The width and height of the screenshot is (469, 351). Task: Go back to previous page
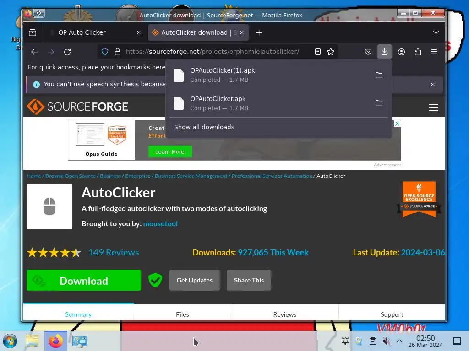34,52
